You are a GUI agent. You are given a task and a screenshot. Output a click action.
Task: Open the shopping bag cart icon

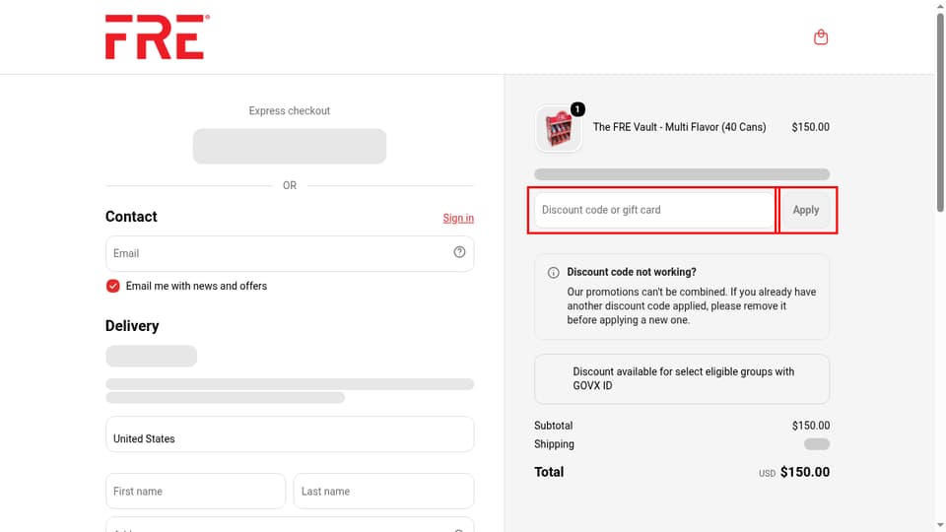click(x=821, y=37)
